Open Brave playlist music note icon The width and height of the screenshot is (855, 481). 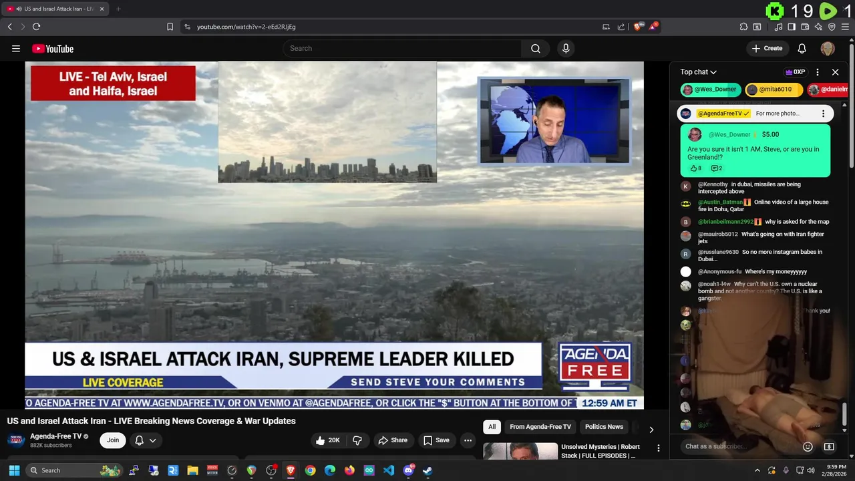[778, 27]
